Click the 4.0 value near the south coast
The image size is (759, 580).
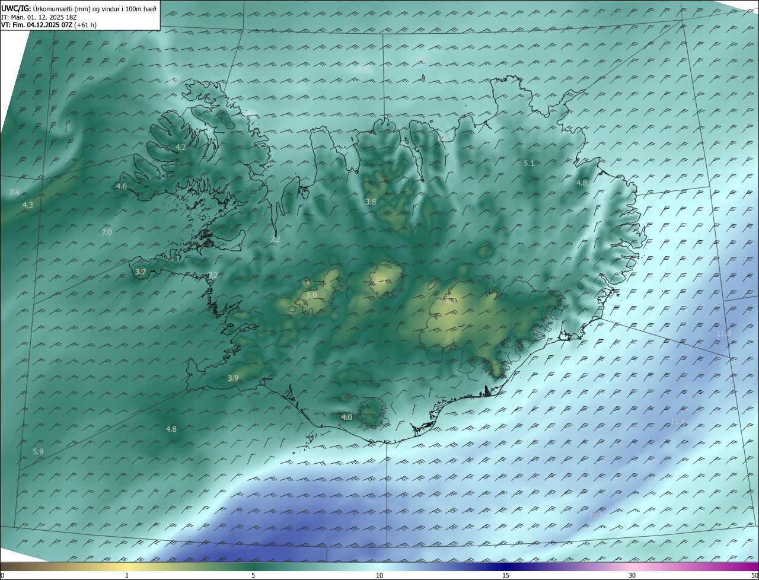347,417
